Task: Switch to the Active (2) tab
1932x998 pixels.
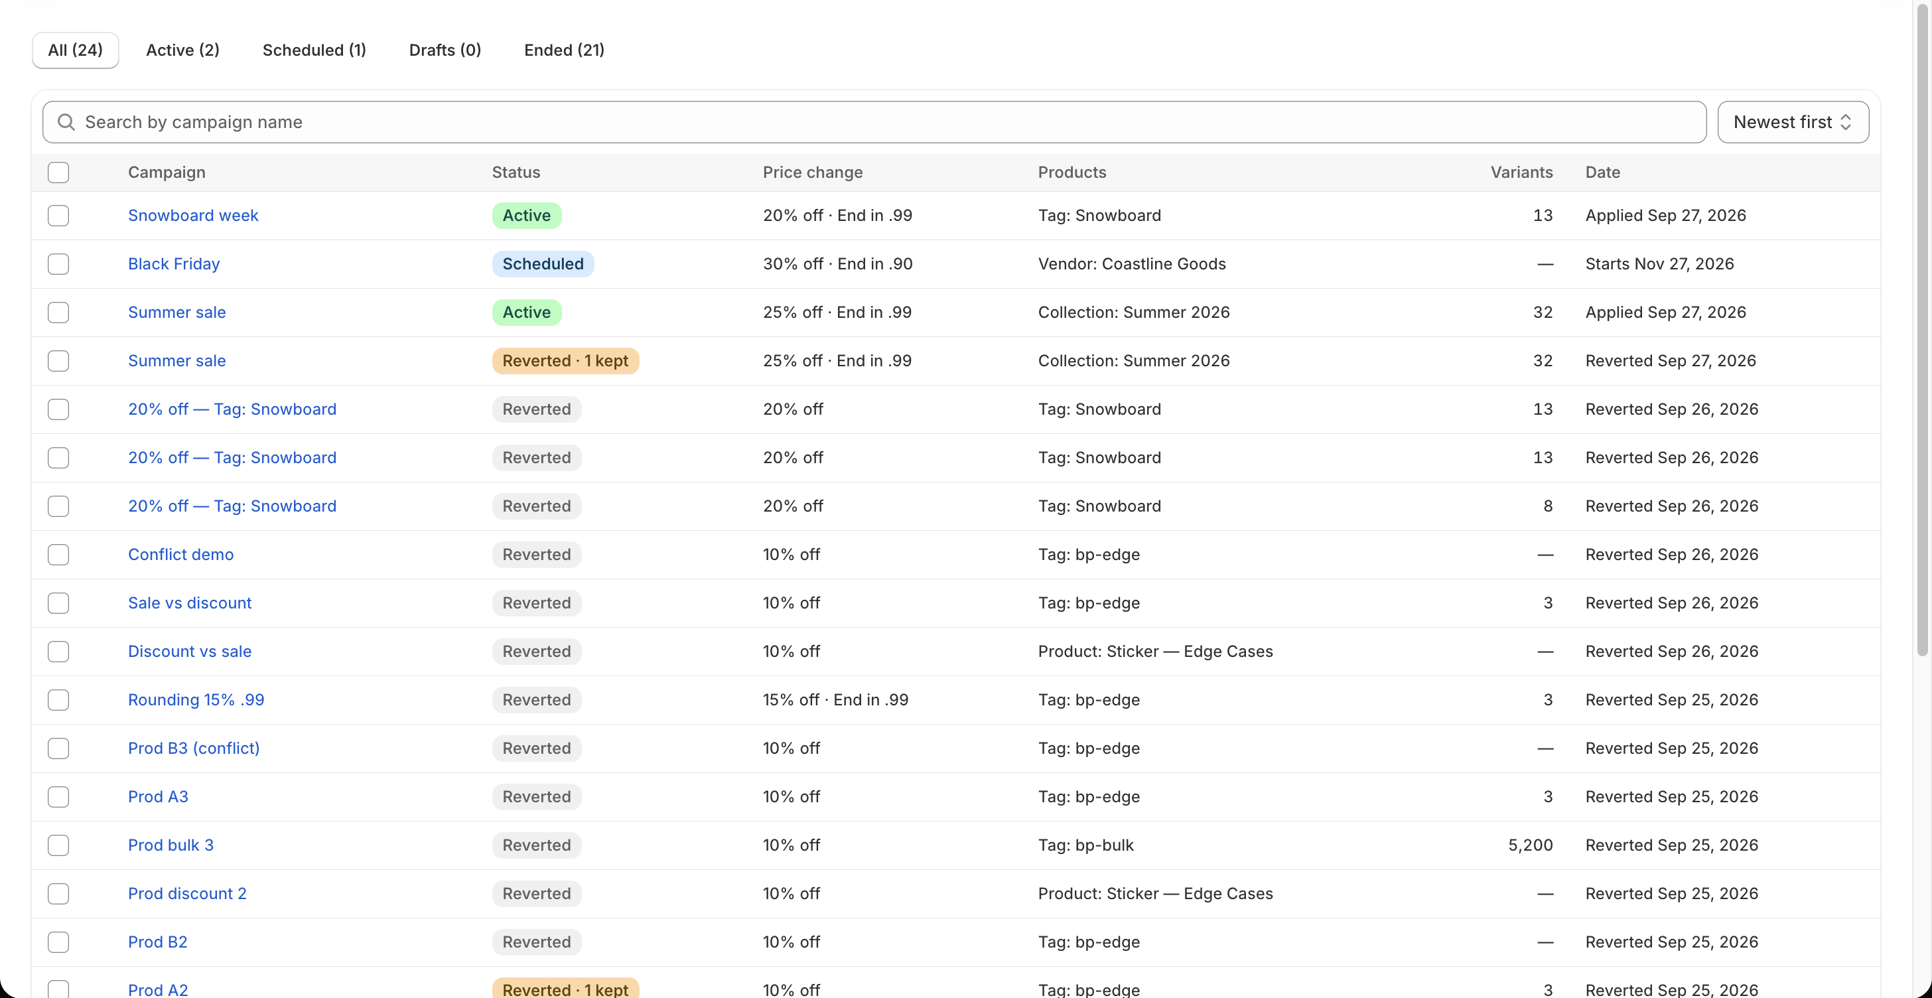Action: pos(182,50)
